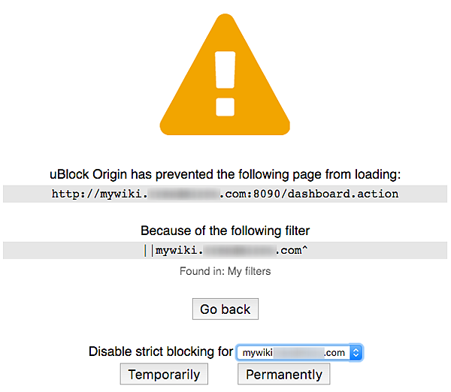This screenshot has width=451, height=392.
Task: Click the blurred domain portion of the blocked URL
Action: [183, 194]
